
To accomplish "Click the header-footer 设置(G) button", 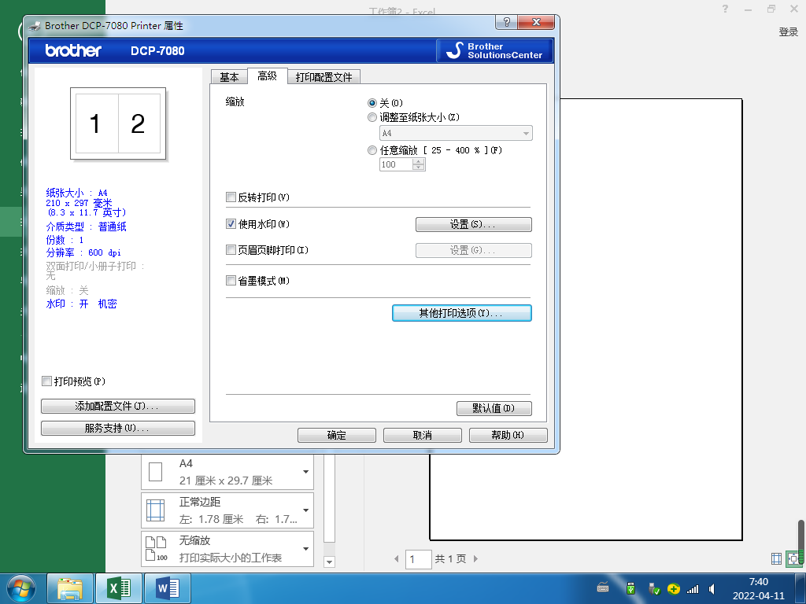I will click(473, 251).
